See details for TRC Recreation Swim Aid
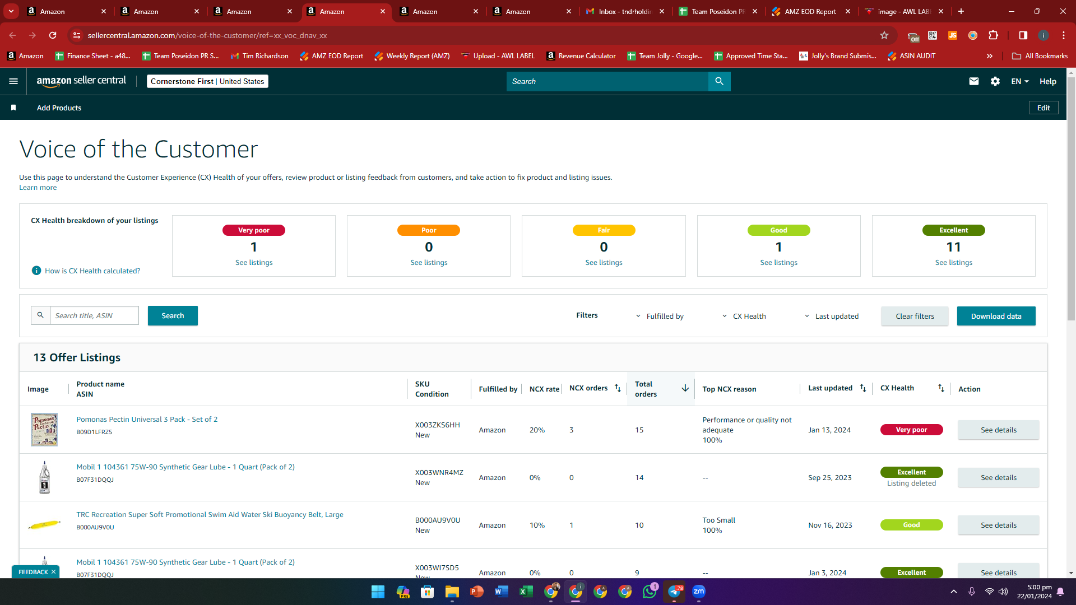This screenshot has height=605, width=1076. pos(998,525)
